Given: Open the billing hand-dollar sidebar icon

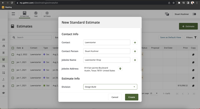Looking at the screenshot, I should tap(3, 79).
